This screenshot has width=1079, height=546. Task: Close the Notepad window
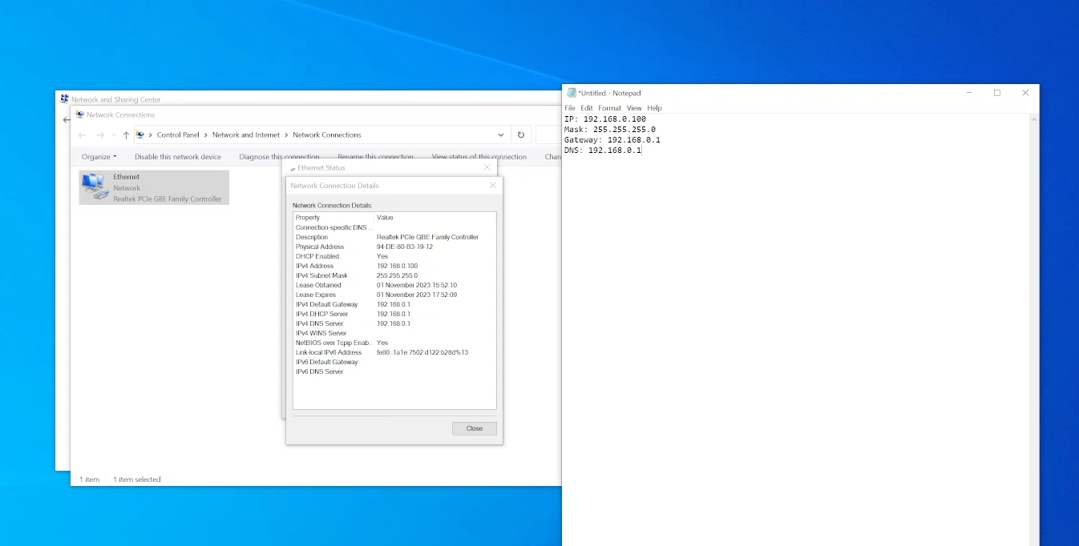point(1025,93)
